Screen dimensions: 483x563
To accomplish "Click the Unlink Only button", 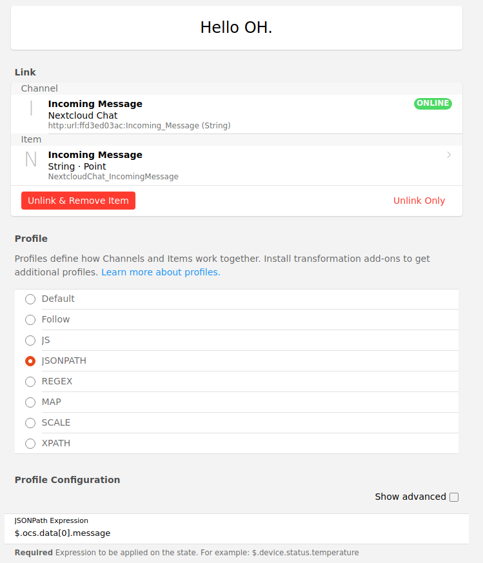I will (x=419, y=201).
